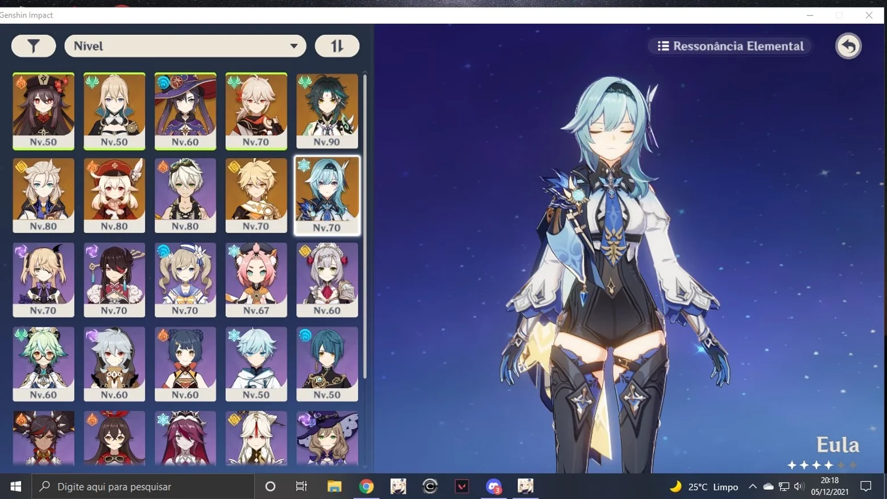The height and width of the screenshot is (499, 887).
Task: Click the Eula name text
Action: (x=838, y=445)
